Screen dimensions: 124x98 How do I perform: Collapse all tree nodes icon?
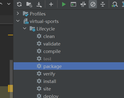(x=103, y=4)
